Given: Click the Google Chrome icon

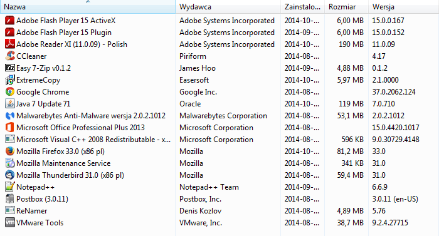Looking at the screenshot, I should click(x=10, y=92).
